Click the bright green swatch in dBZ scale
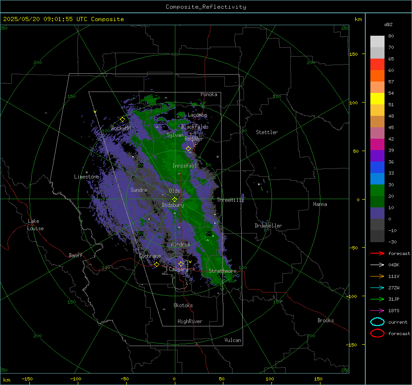This screenshot has height=385, width=412. 377,190
